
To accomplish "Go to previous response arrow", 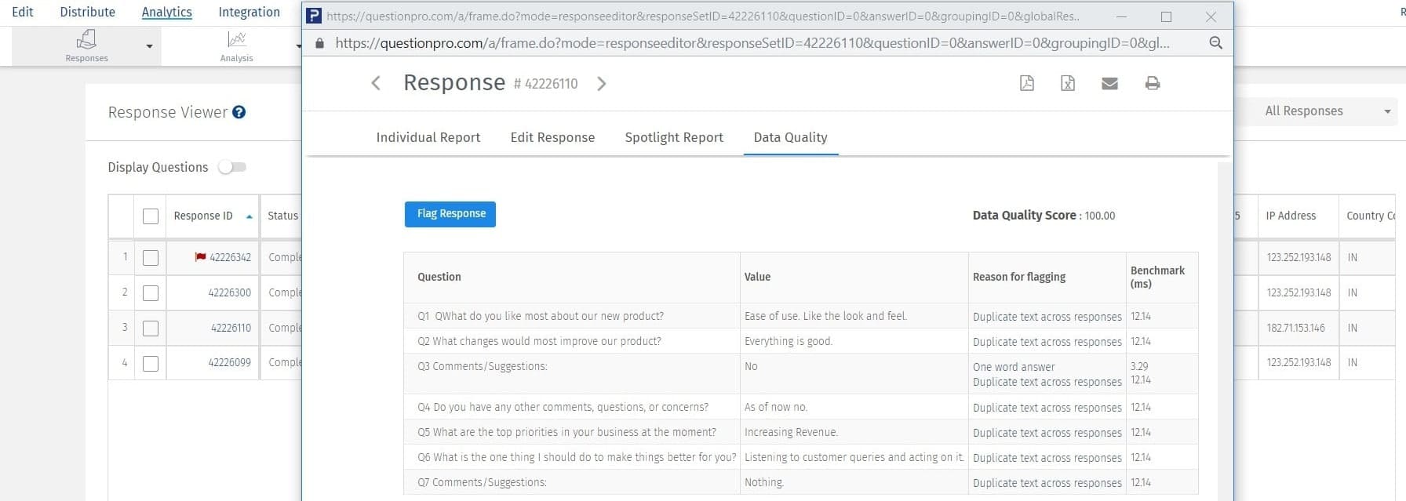I will coord(376,83).
